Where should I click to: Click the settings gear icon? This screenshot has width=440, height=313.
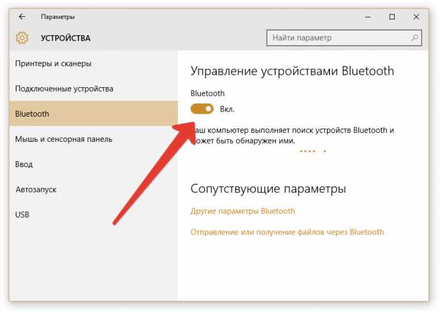[22, 38]
